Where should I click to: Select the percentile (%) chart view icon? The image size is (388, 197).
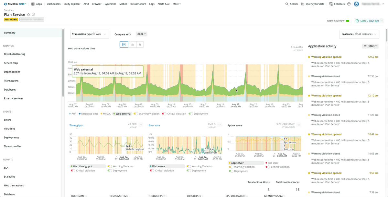coord(140,44)
